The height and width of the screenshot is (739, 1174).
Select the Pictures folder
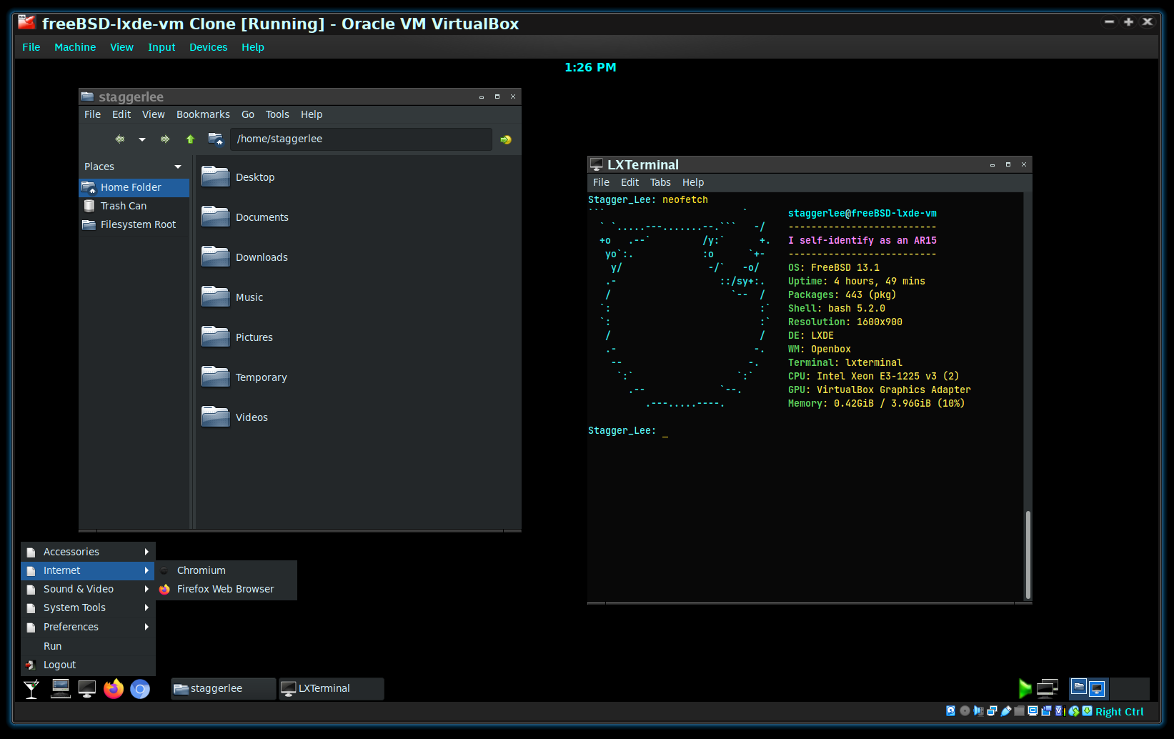point(237,337)
